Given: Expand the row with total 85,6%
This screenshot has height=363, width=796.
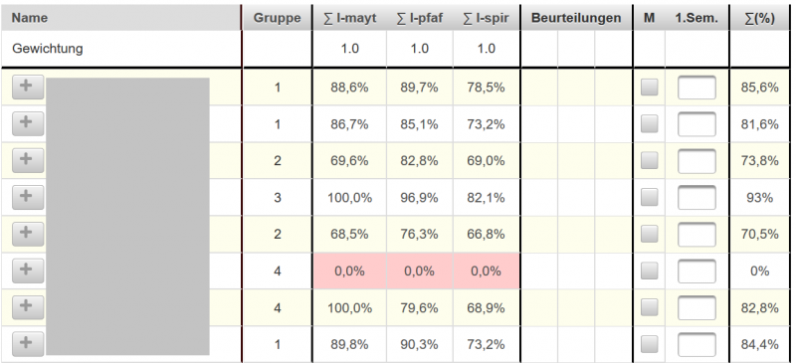Looking at the screenshot, I should tap(28, 87).
